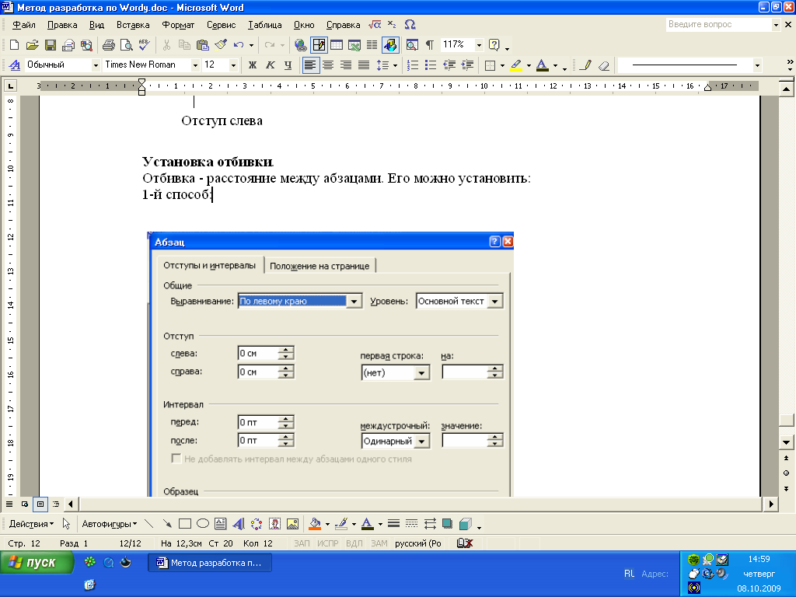796x597 pixels.
Task: Expand the Обычный style dropdown
Action: [x=96, y=65]
